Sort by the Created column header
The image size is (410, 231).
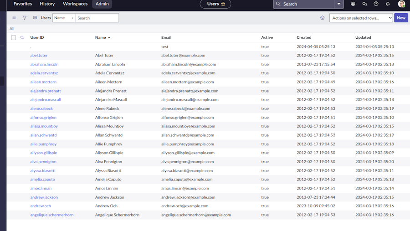click(x=304, y=37)
